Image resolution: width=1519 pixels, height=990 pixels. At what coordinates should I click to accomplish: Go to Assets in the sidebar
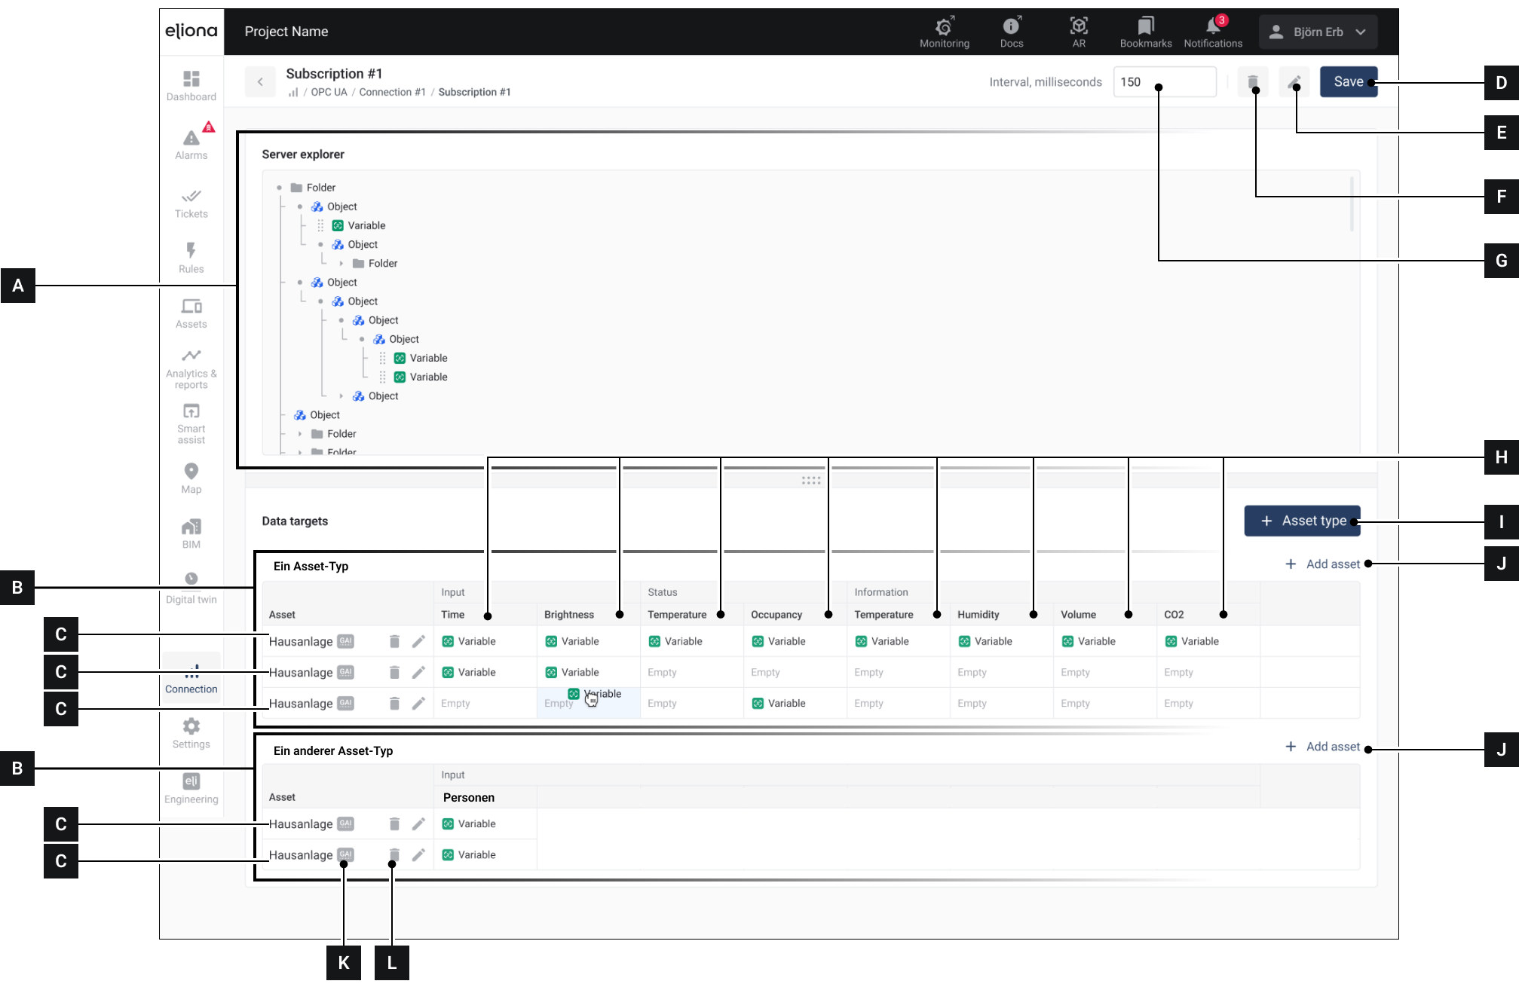[191, 313]
